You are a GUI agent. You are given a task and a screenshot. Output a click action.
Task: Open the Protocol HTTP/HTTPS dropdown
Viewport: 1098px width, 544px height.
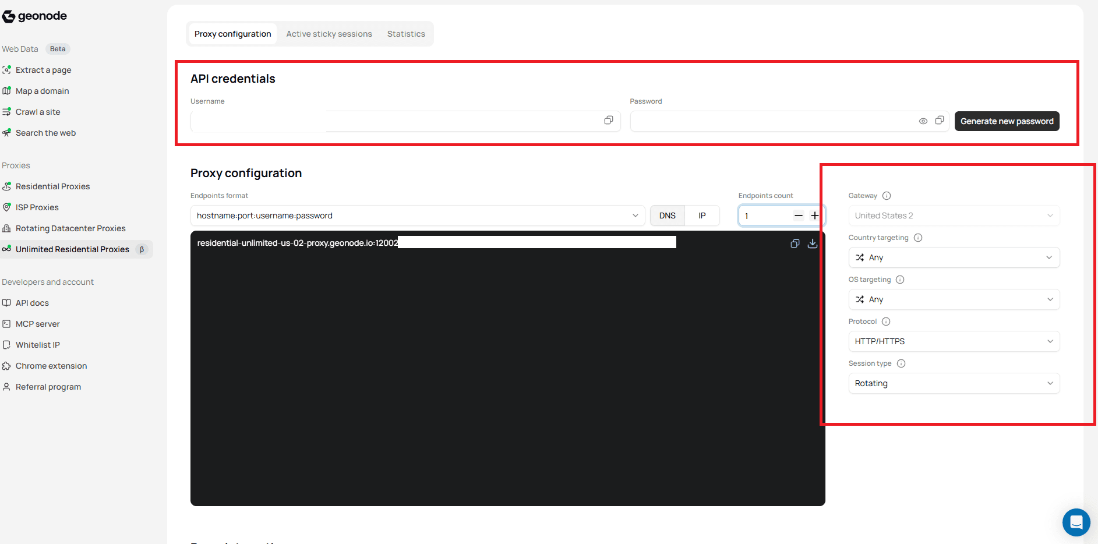tap(954, 341)
